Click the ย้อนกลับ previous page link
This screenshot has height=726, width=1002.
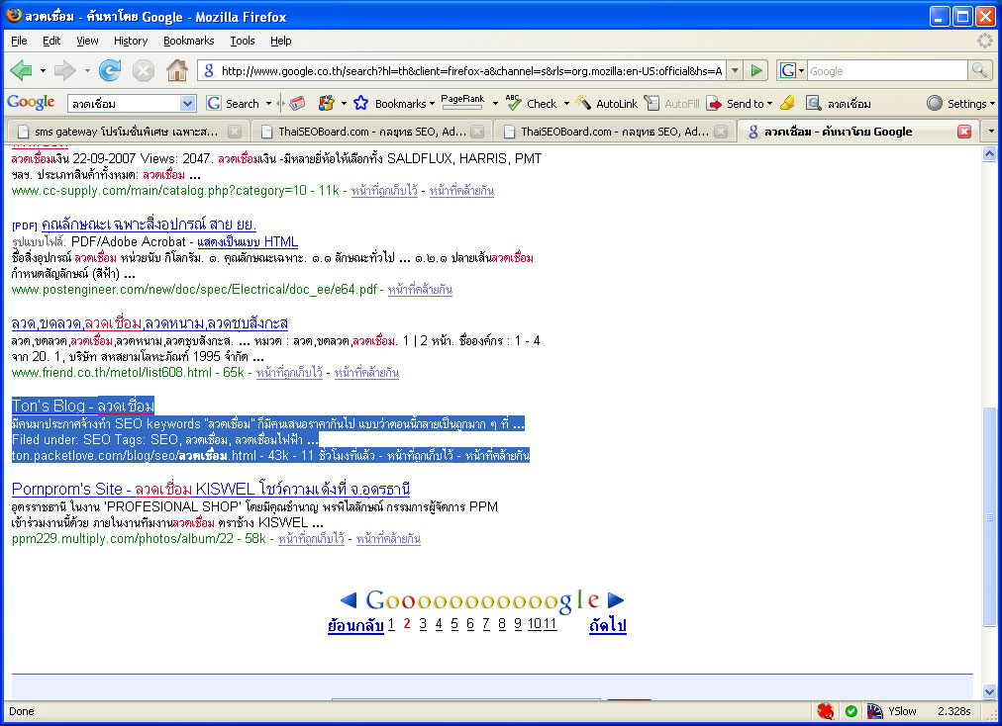pos(355,624)
